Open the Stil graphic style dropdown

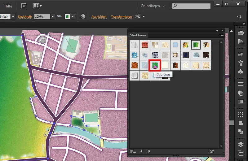click(73, 16)
